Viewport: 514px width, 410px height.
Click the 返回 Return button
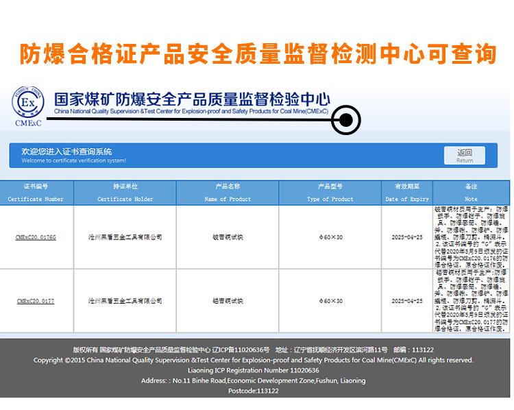(465, 156)
